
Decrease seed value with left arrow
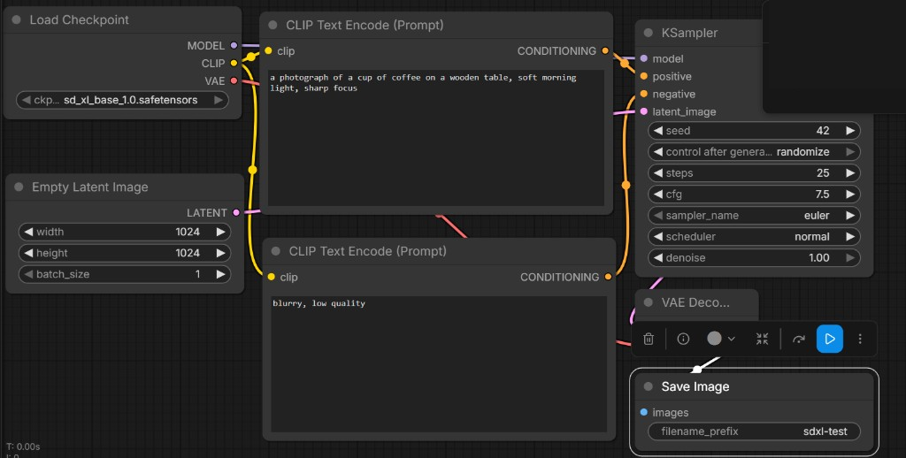tap(657, 131)
